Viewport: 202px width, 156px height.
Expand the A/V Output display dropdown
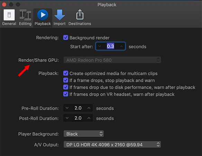pos(112,145)
